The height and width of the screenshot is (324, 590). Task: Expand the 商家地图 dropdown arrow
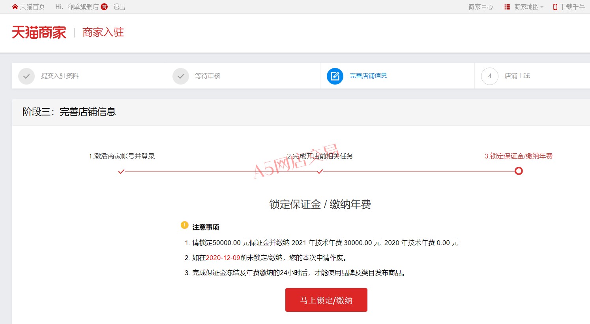click(542, 7)
